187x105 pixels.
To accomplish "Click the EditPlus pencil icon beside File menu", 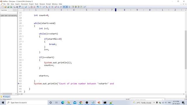I will (x=1, y=4).
